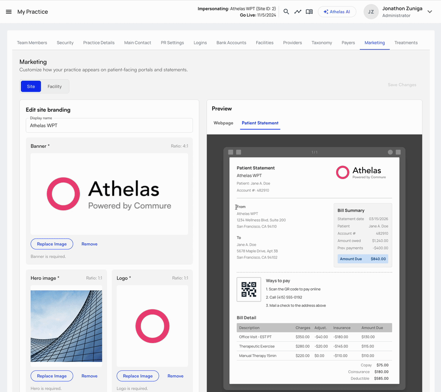Remove the Logo image
This screenshot has width=441, height=392.
(x=175, y=376)
